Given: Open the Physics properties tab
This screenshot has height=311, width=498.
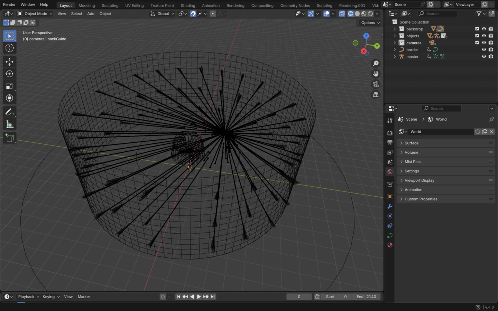Looking at the screenshot, I should click(390, 216).
